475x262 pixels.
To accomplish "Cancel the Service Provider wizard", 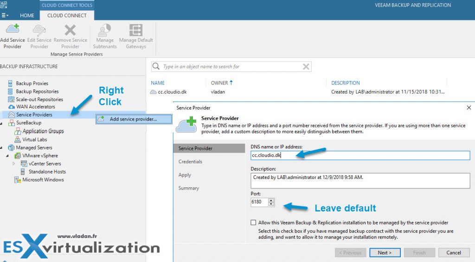I will point(453,253).
